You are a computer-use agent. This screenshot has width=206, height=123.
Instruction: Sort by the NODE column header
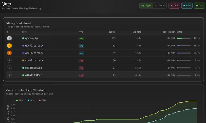point(25,32)
